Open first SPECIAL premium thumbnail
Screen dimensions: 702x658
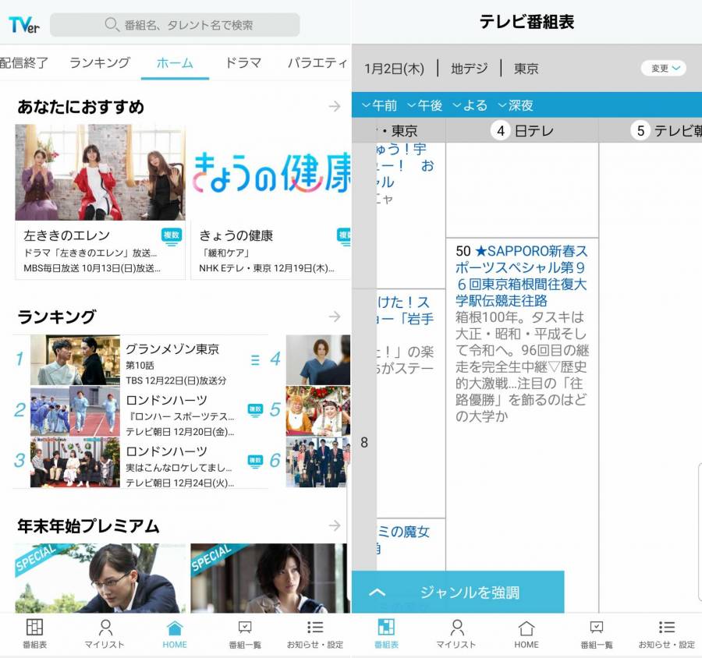tap(101, 578)
